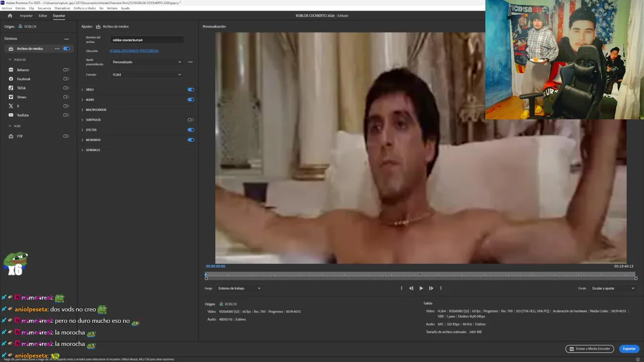
Task: Disable the Efectos toggle
Action: coord(191,130)
